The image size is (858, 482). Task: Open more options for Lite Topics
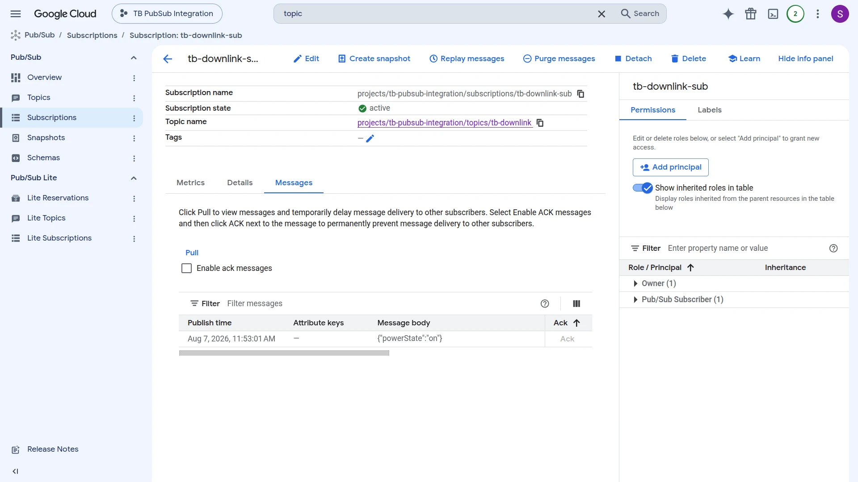tap(134, 219)
